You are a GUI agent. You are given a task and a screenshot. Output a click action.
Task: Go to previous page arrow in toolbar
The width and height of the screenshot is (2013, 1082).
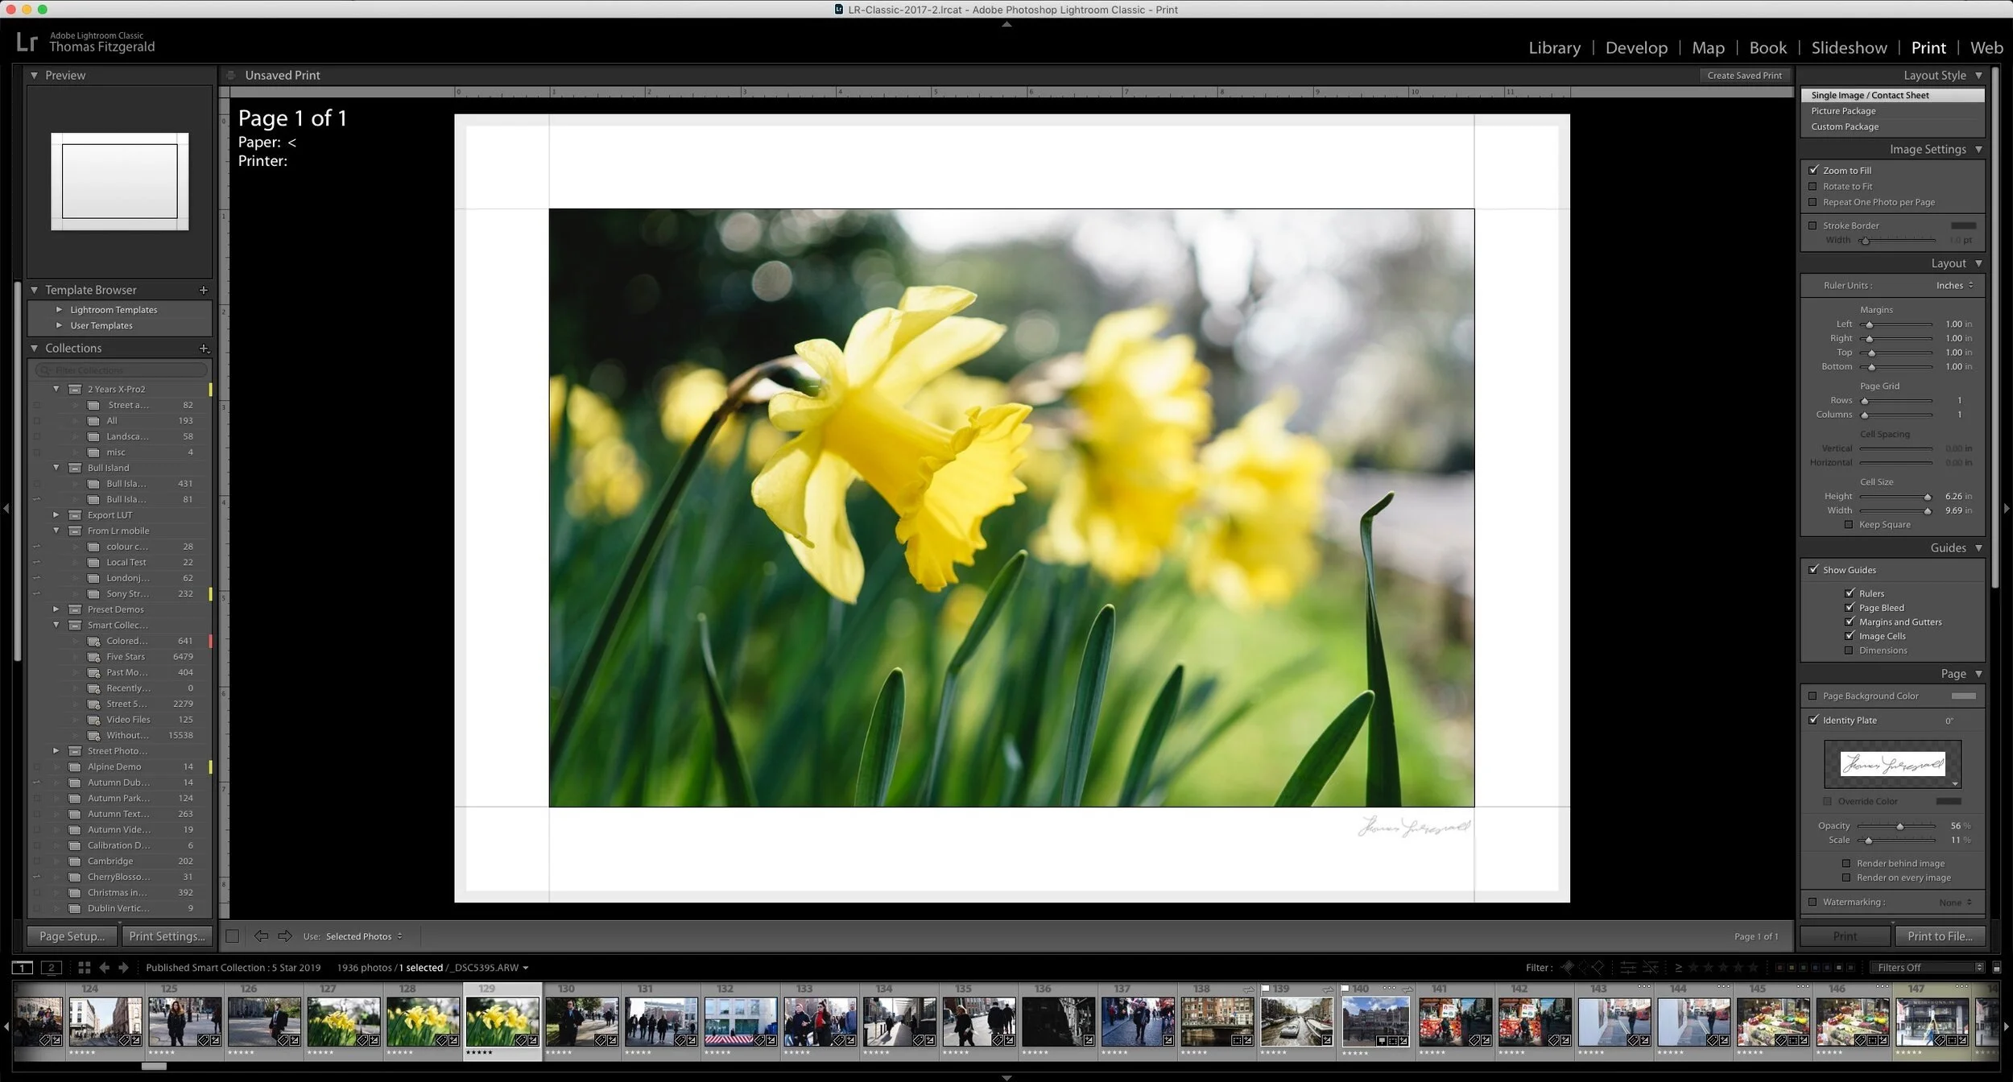(261, 936)
